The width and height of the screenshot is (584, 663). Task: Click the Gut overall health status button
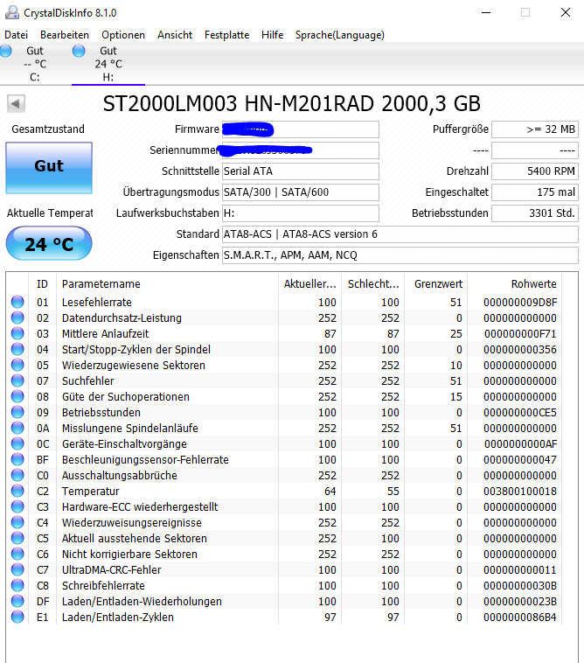coord(49,168)
